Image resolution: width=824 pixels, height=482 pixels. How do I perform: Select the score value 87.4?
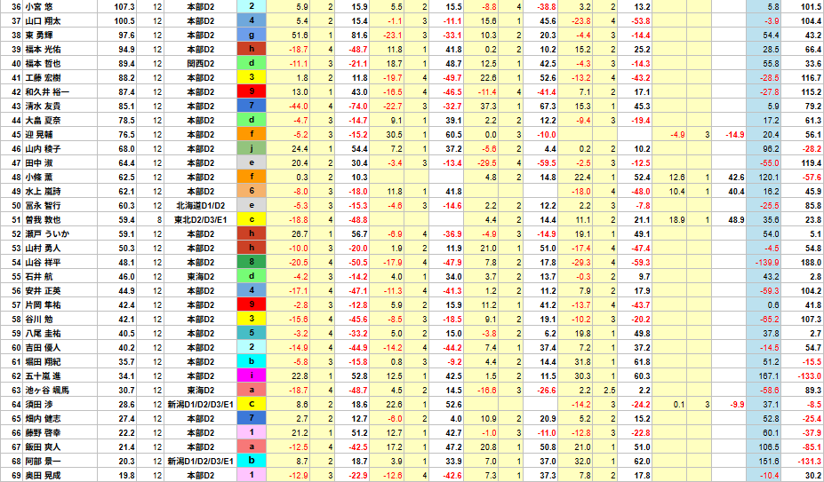126,92
